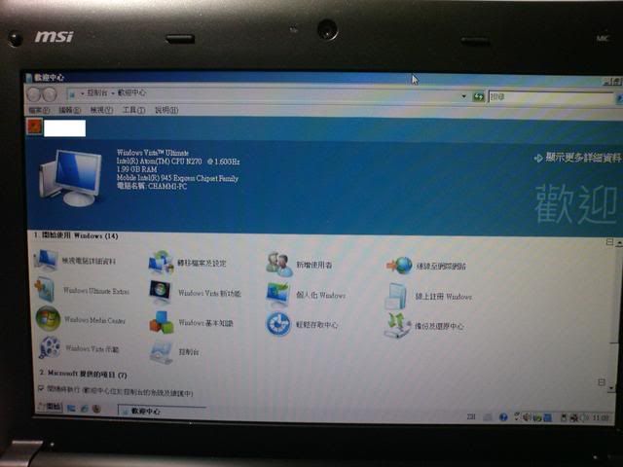Click the taskbar clock showing 11:00
This screenshot has height=467, width=623.
pyautogui.click(x=601, y=417)
